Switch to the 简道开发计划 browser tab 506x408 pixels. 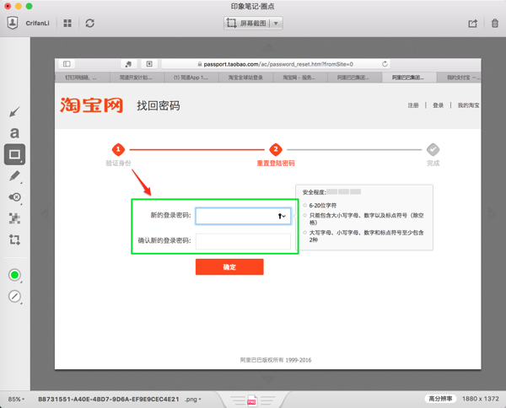[137, 78]
